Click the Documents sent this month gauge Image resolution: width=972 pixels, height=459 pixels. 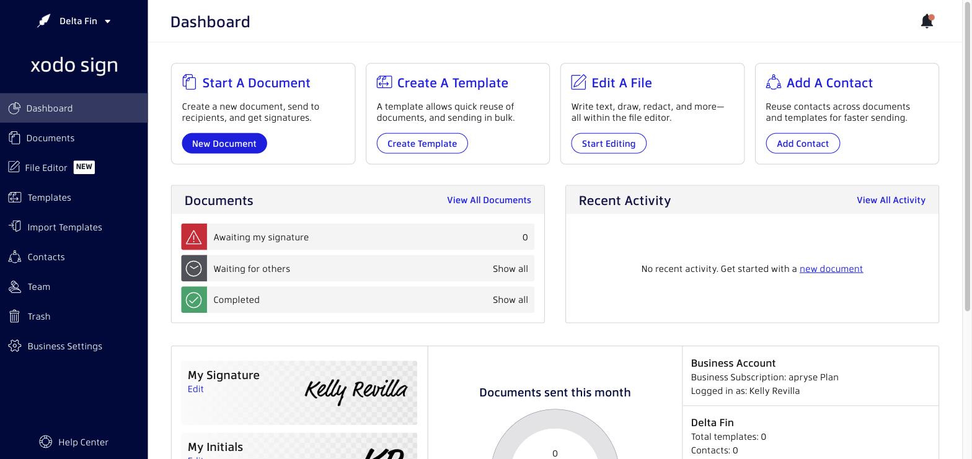(555, 434)
